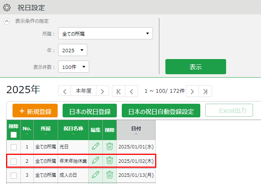Click the green 表示 button
The height and width of the screenshot is (184, 261).
195,67
